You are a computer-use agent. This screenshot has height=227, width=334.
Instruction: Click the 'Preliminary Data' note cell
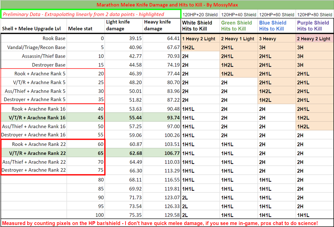(x=91, y=14)
